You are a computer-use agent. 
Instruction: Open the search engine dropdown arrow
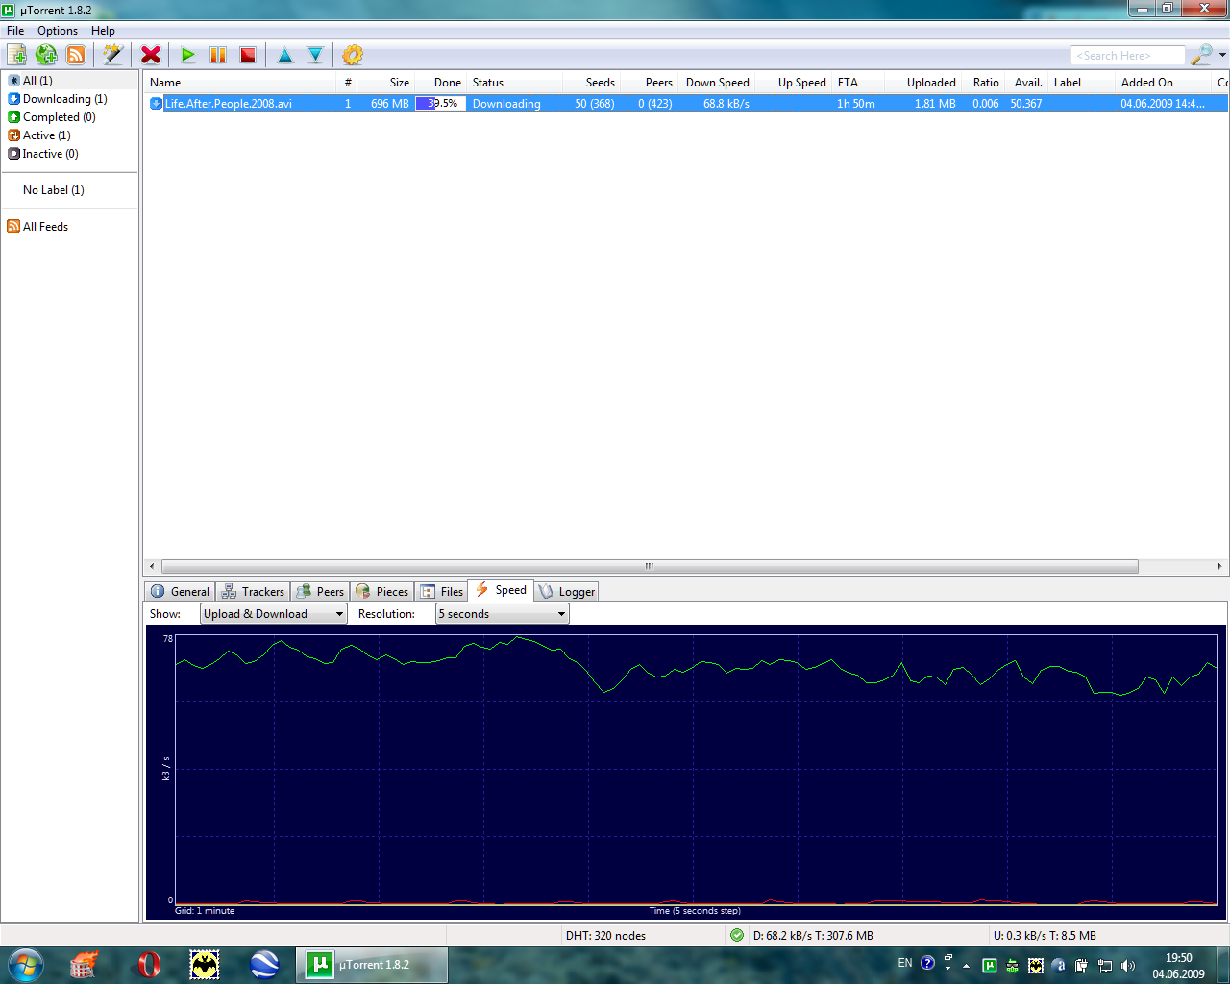(x=1222, y=55)
